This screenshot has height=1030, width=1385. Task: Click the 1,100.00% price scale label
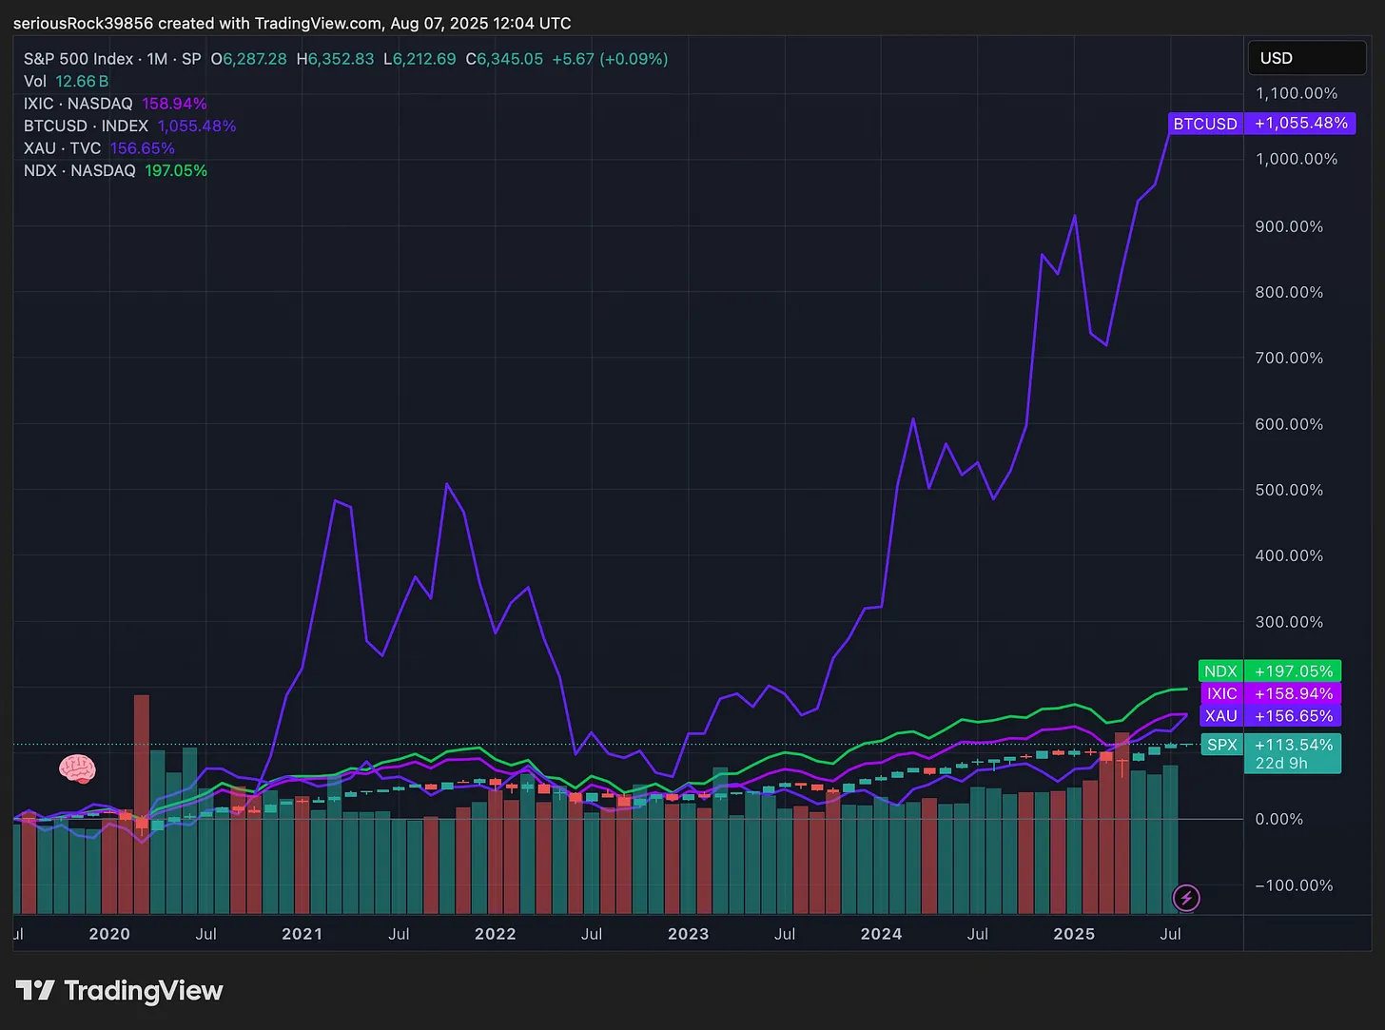coord(1297,93)
